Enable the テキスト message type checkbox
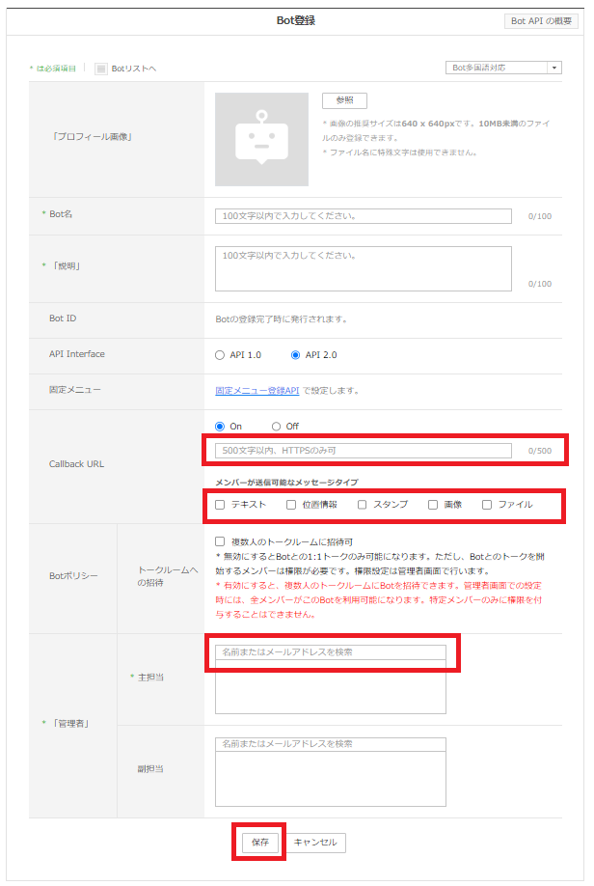Image resolution: width=594 pixels, height=886 pixels. (x=221, y=505)
